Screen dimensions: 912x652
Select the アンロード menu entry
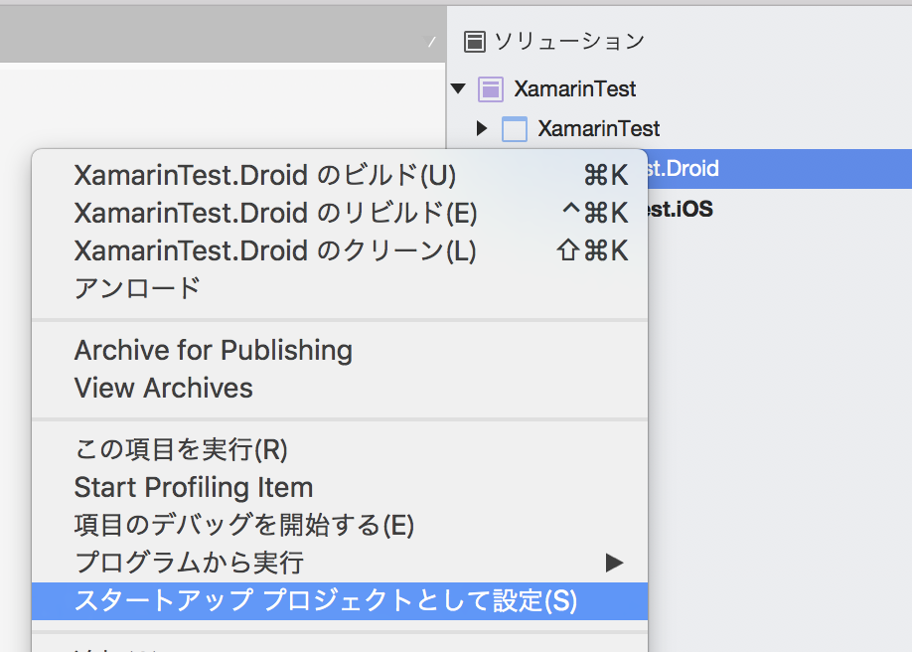[x=340, y=288]
